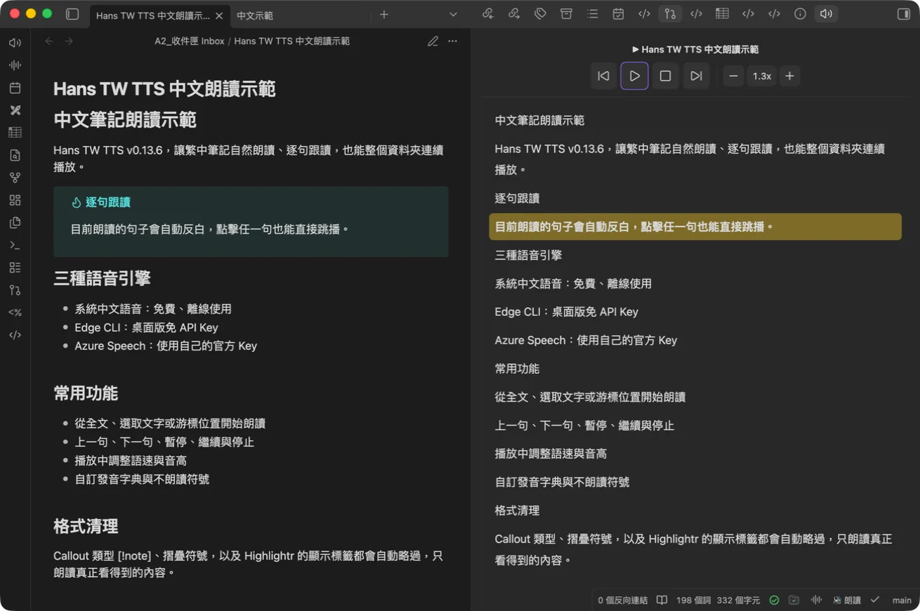Click the highlighted sentence 目前朗讀的句子會自動反白
The height and width of the screenshot is (611, 920).
pyautogui.click(x=695, y=227)
